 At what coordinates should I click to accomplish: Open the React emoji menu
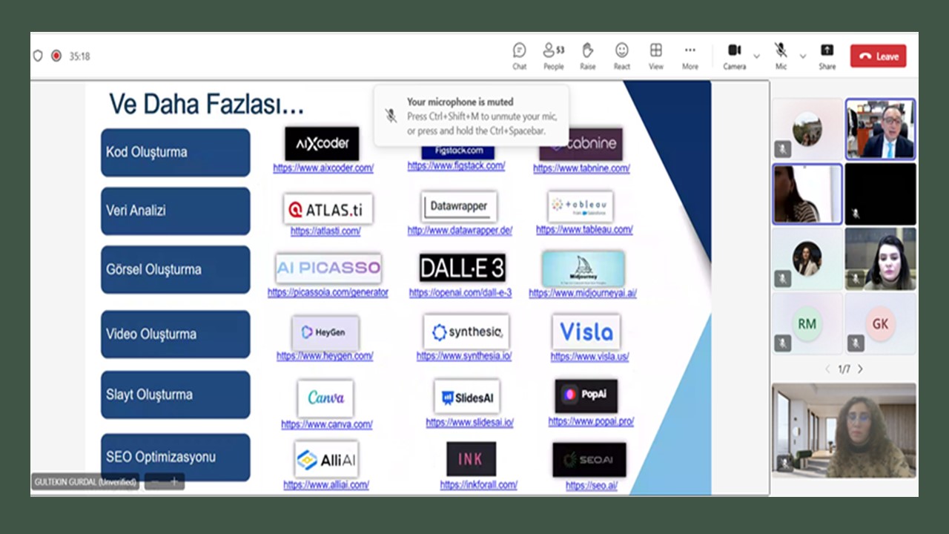point(622,56)
